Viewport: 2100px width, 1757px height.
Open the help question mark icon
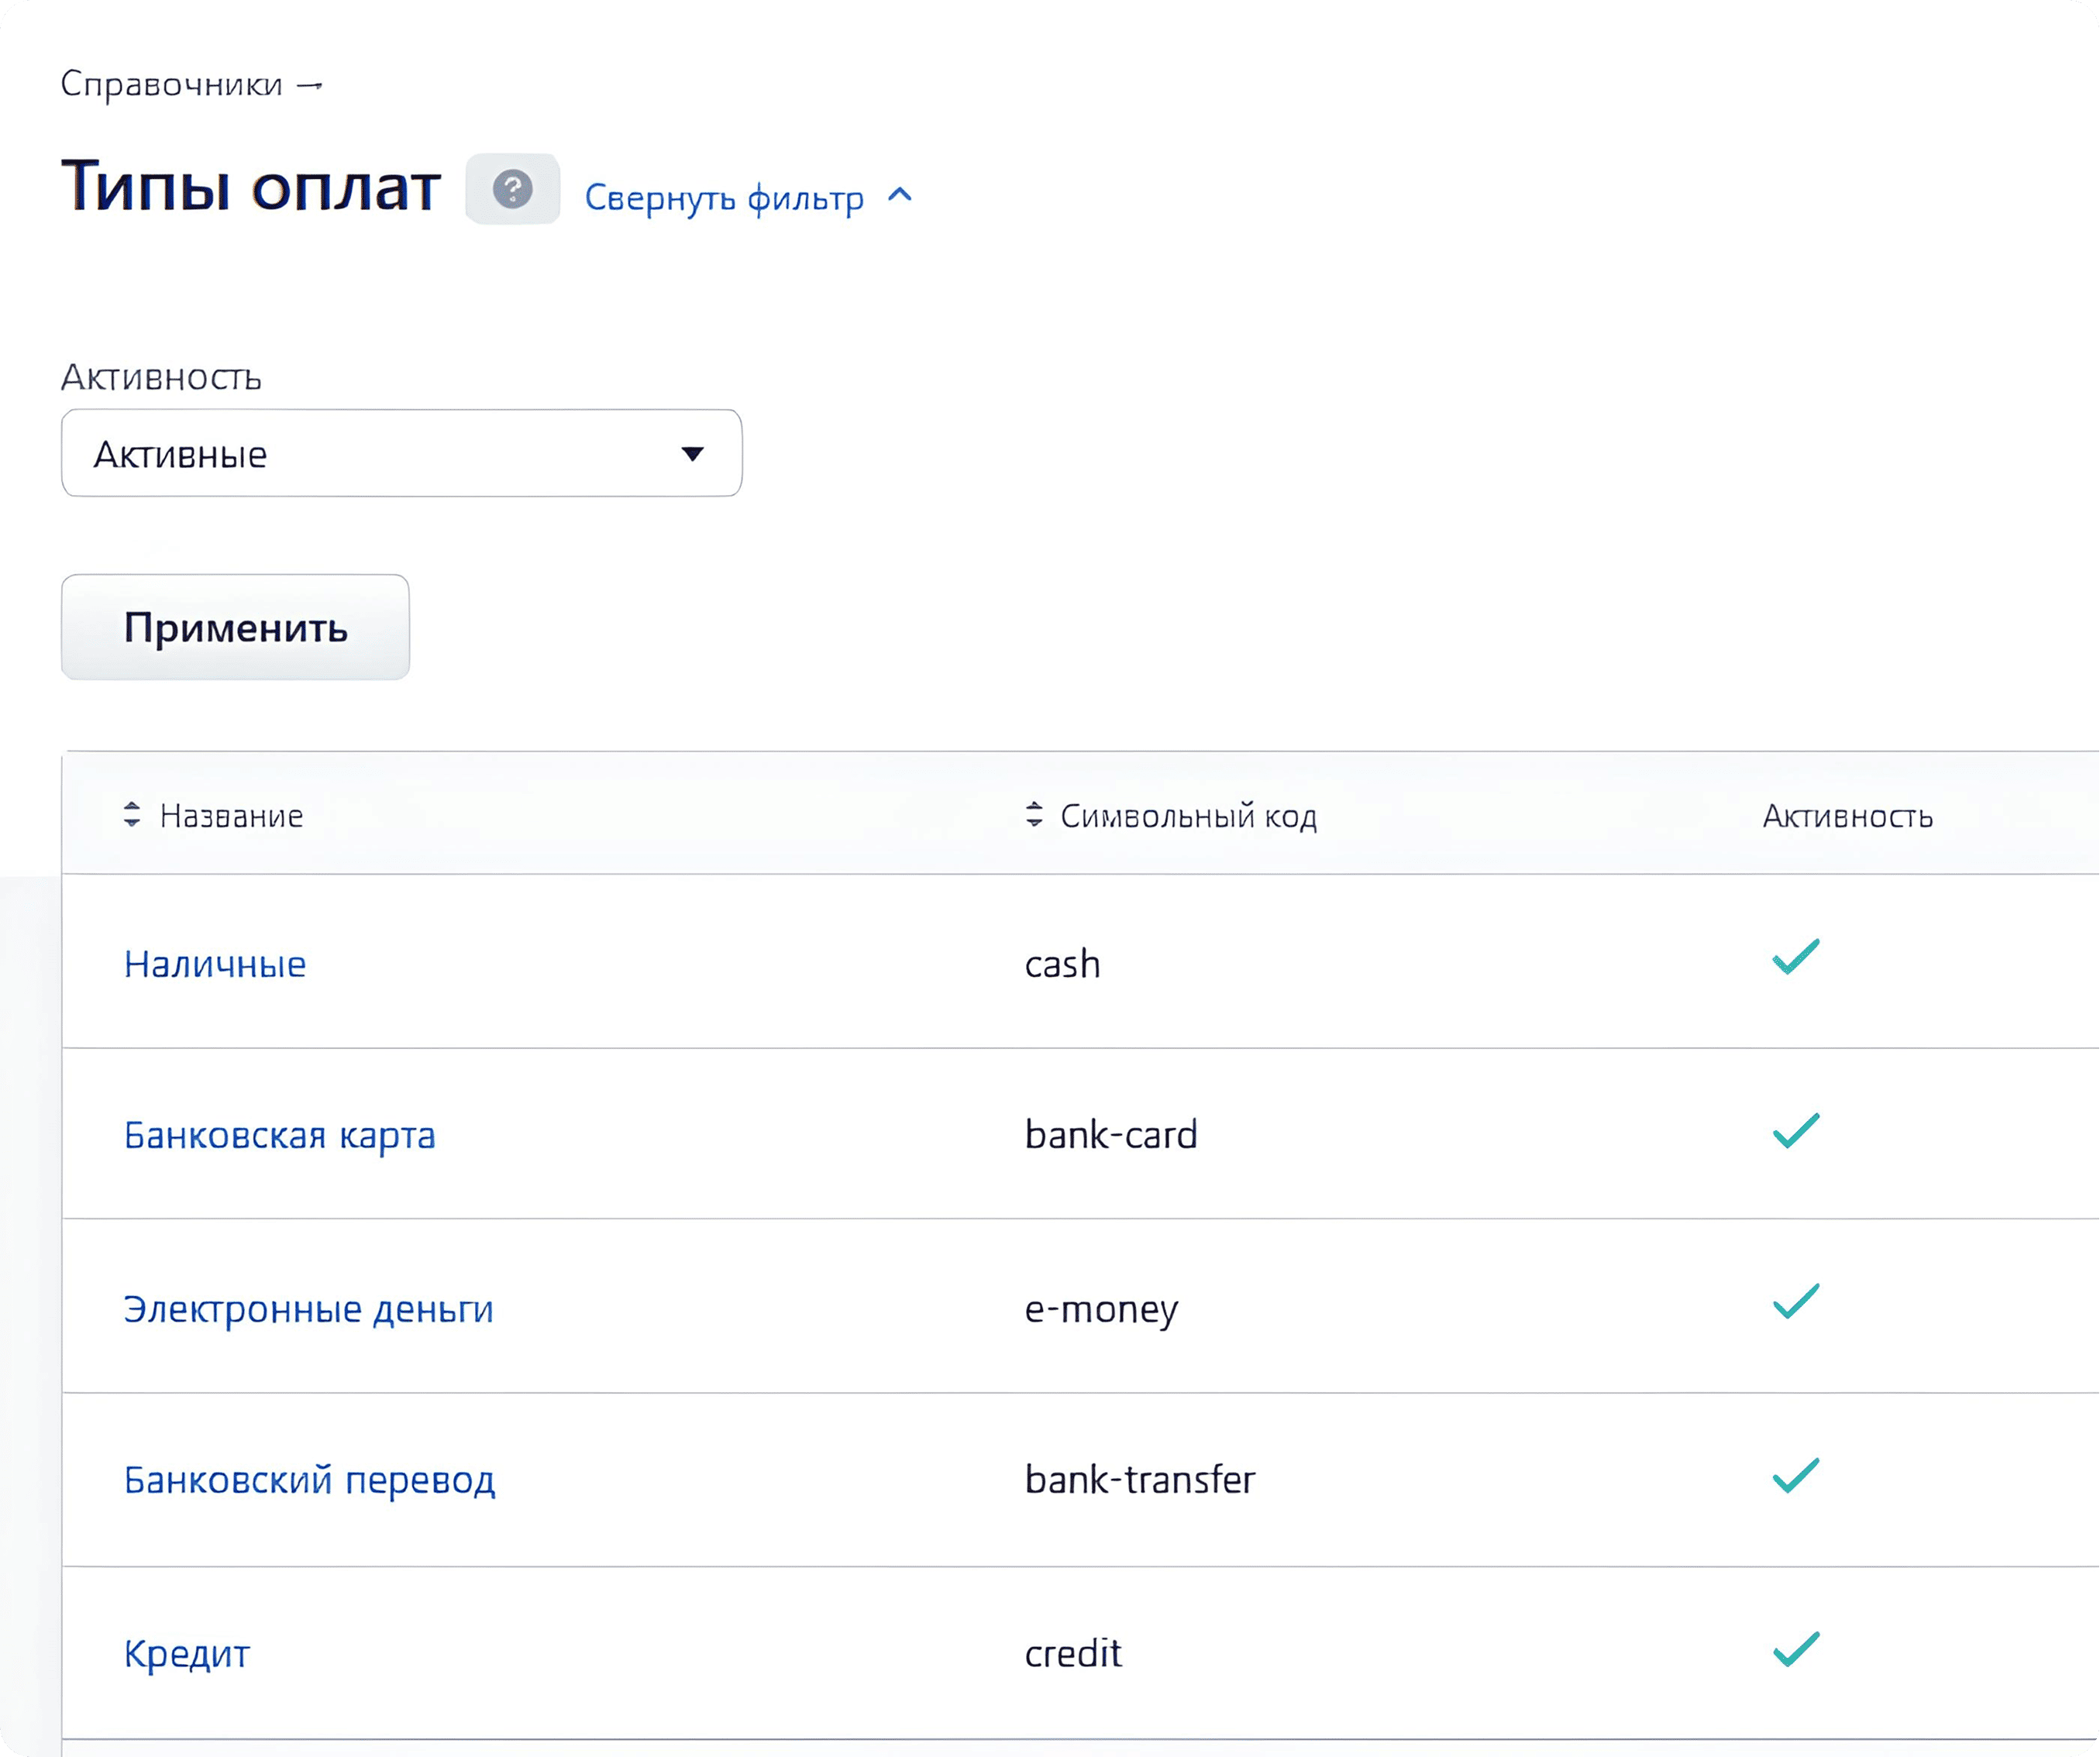(512, 189)
